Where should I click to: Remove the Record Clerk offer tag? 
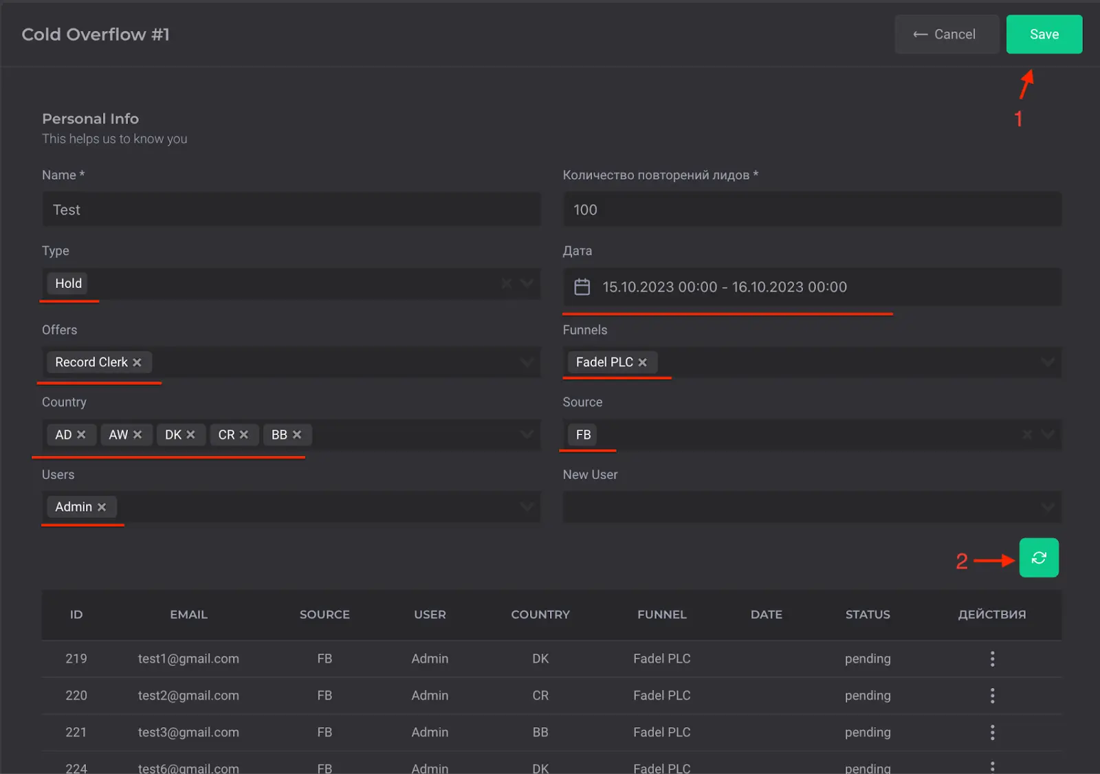coord(137,362)
